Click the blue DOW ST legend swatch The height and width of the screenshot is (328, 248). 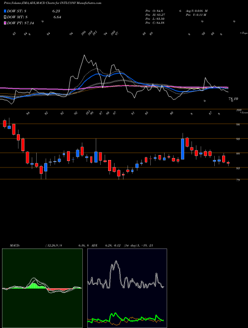(x=5, y=11)
